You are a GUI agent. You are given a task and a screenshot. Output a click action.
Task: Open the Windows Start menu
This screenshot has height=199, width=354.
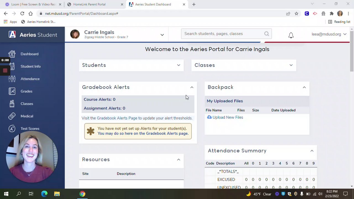[x=6, y=194]
